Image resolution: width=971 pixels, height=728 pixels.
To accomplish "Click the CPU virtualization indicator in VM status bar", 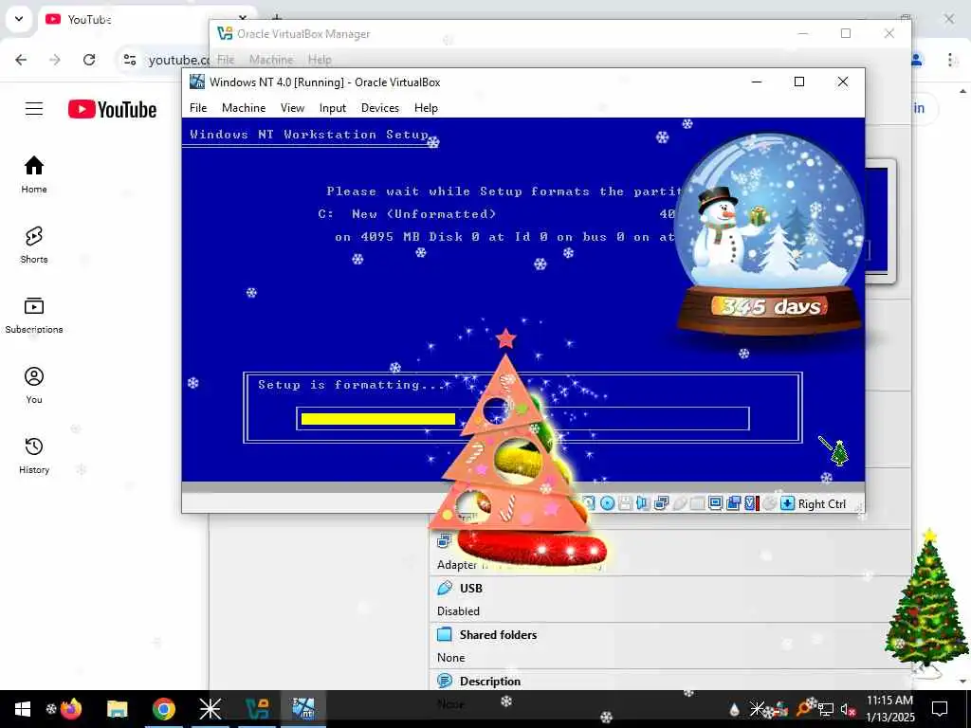I will [x=751, y=504].
